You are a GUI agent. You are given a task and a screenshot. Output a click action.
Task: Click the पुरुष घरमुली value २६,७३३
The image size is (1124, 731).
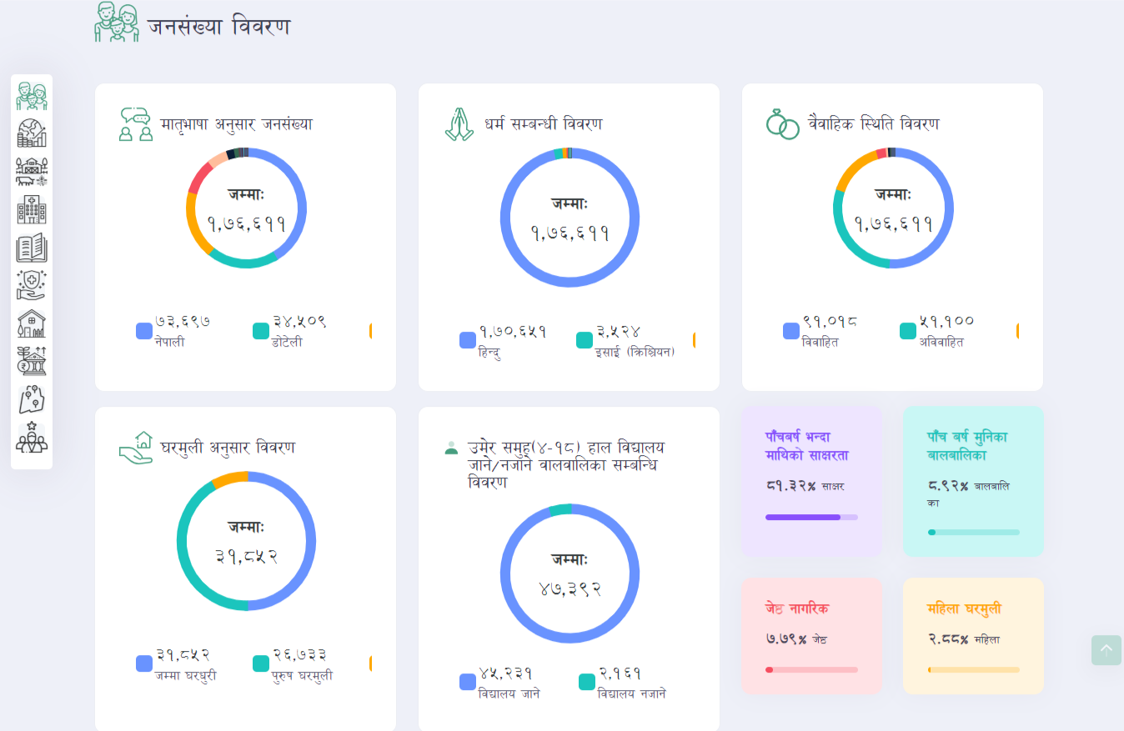(x=299, y=654)
